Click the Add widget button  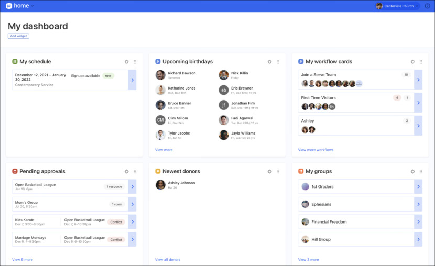(x=18, y=36)
